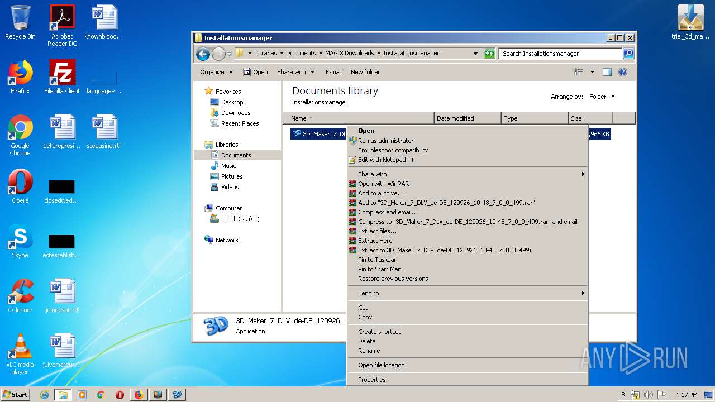Choose Extract Here in context menu
The width and height of the screenshot is (715, 402).
pos(468,241)
